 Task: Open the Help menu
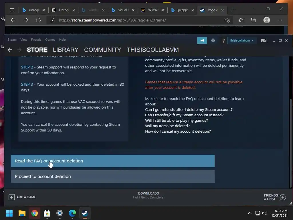tap(62, 40)
